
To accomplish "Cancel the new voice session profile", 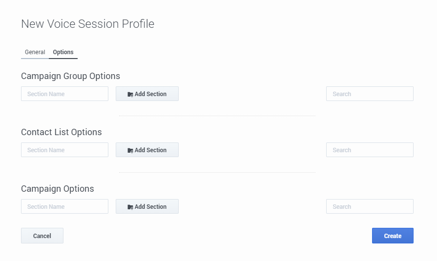I will pos(42,236).
